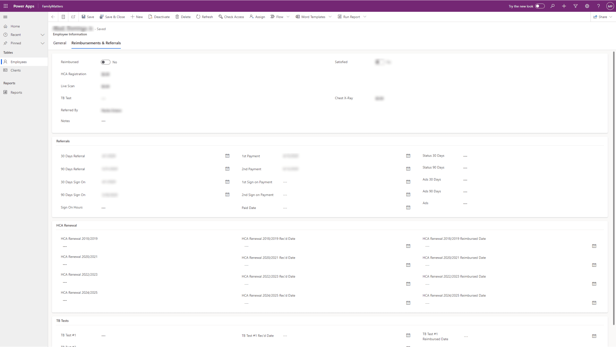Enable the Try the new look toggle
616x347 pixels.
click(x=540, y=6)
